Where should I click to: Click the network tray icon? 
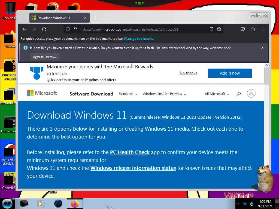point(245,204)
